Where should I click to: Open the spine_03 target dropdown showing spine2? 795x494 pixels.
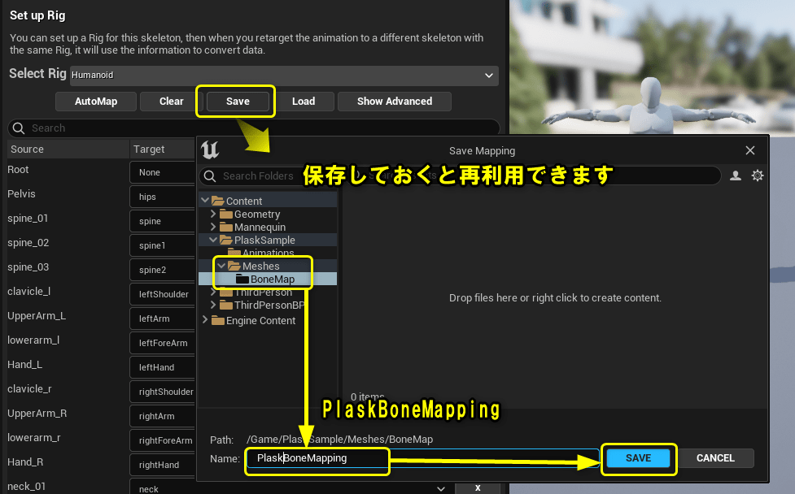click(x=163, y=270)
